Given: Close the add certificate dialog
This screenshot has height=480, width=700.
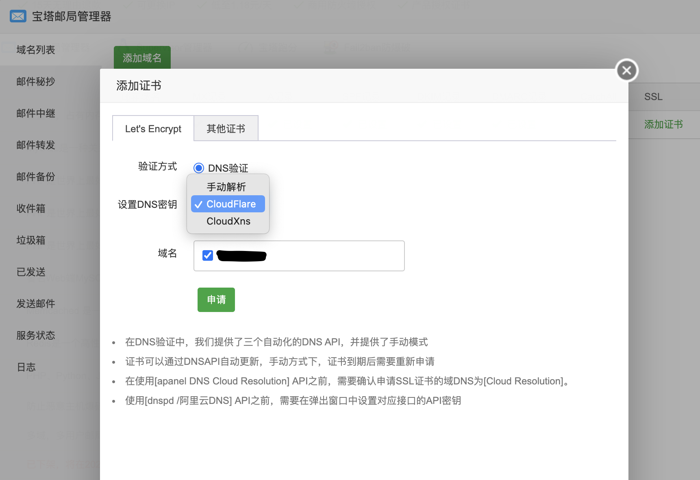Looking at the screenshot, I should coord(627,70).
